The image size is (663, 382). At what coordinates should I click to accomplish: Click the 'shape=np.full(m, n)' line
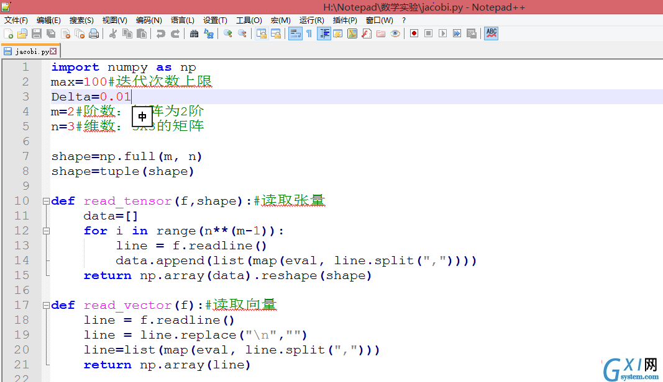pos(127,157)
